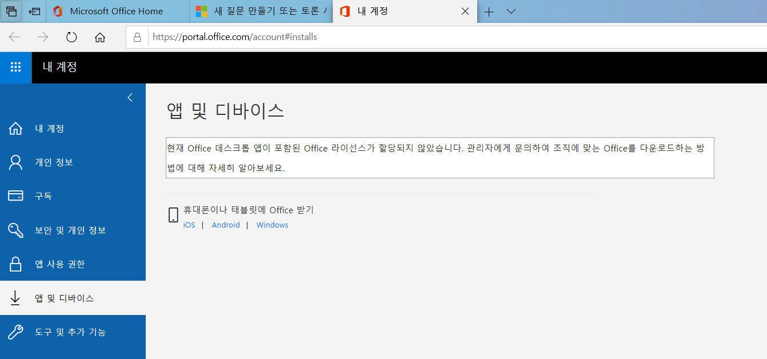This screenshot has width=767, height=359.
Task: Click the card icon for 구독
Action: (x=15, y=196)
